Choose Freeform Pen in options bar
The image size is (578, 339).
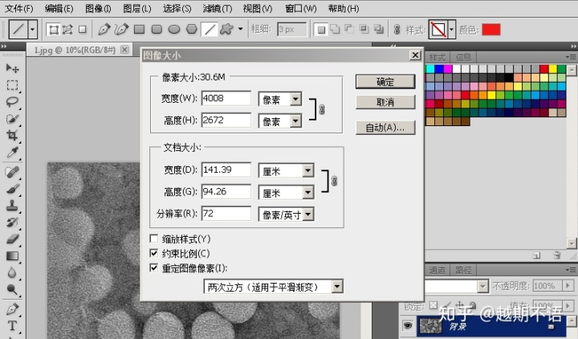point(121,29)
